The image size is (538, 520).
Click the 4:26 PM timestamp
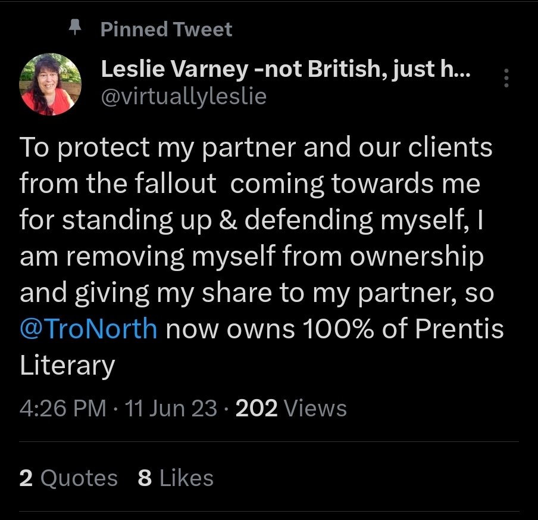pos(62,409)
